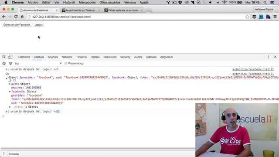This screenshot has width=279, height=157.
Task: Open the Historial menu
Action: [69, 3]
